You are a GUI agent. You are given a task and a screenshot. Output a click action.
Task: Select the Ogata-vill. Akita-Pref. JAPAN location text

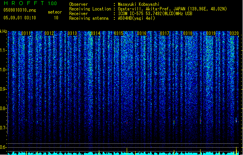tap(172, 9)
